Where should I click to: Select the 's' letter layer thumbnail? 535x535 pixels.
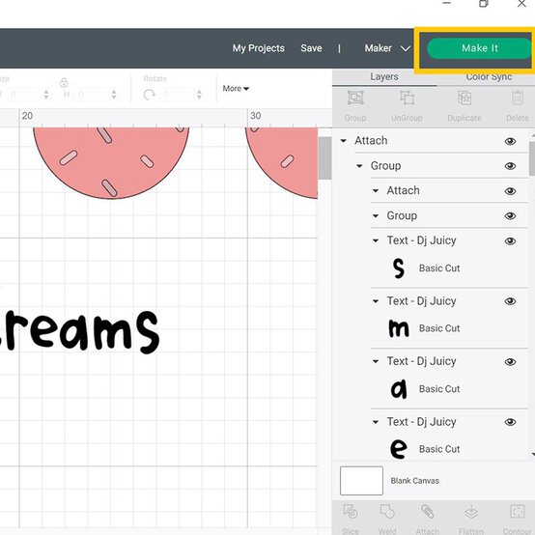[398, 268]
